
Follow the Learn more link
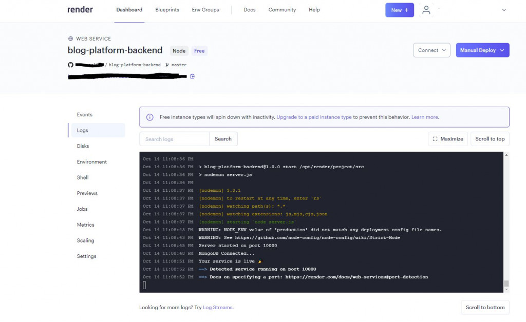[x=425, y=117]
